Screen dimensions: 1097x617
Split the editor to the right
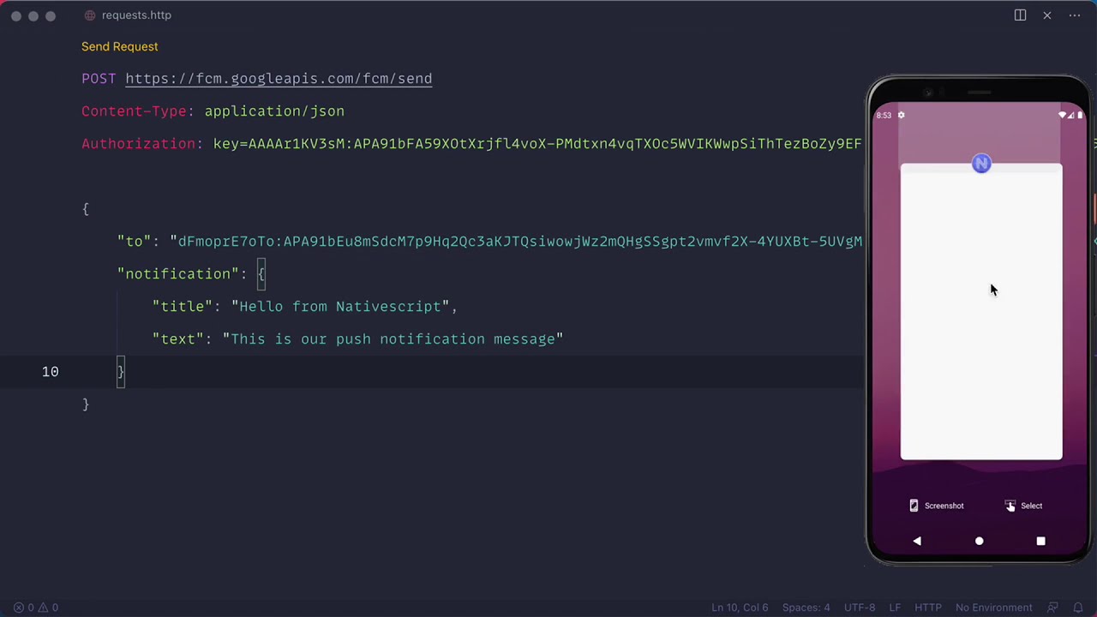pos(1020,15)
